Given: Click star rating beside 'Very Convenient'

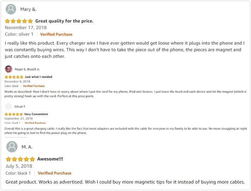Looking at the screenshot, I should 14,114.
